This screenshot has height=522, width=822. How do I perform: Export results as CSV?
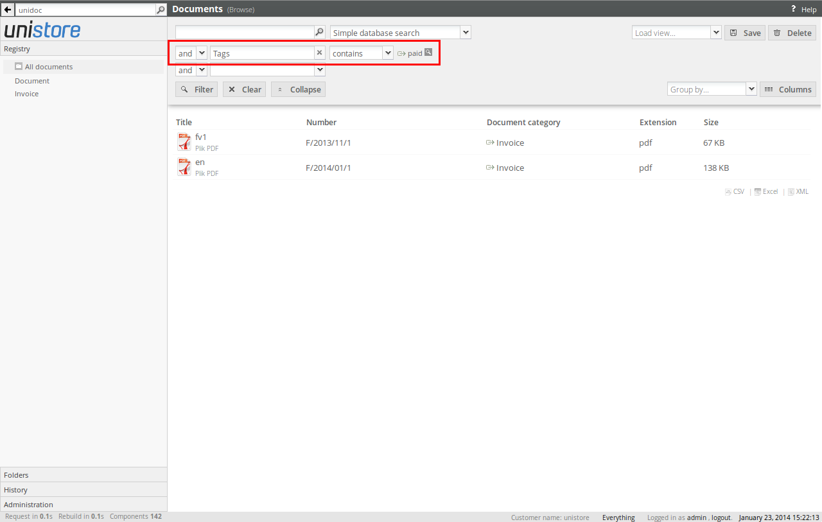[x=735, y=191]
